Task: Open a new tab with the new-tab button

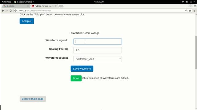Action: [61, 6]
